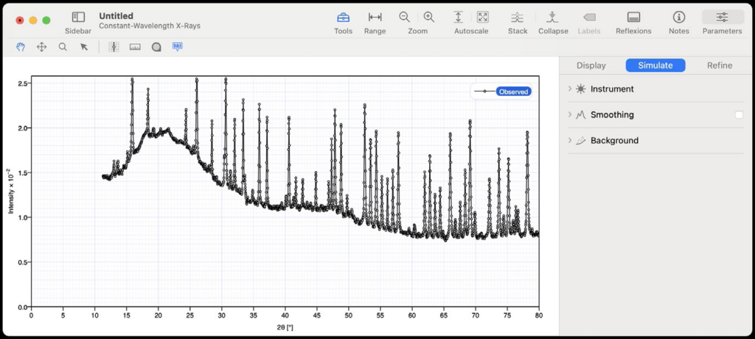Select the Observed legend label
This screenshot has width=755, height=339.
(514, 91)
